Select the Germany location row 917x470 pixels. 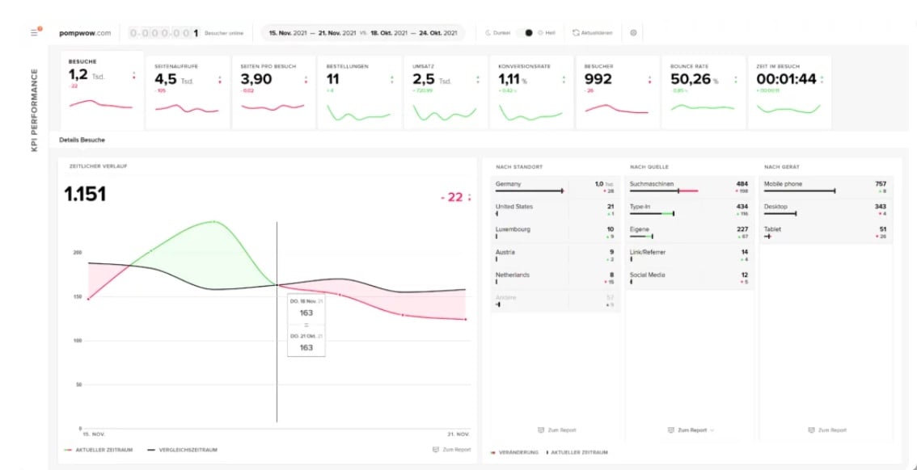click(555, 187)
